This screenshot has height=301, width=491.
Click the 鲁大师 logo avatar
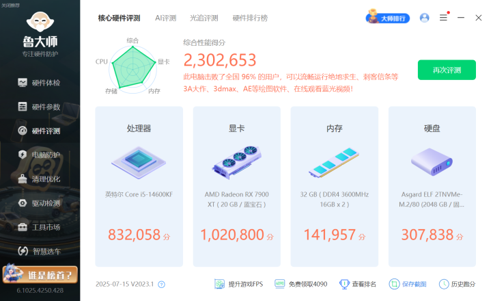point(40,22)
